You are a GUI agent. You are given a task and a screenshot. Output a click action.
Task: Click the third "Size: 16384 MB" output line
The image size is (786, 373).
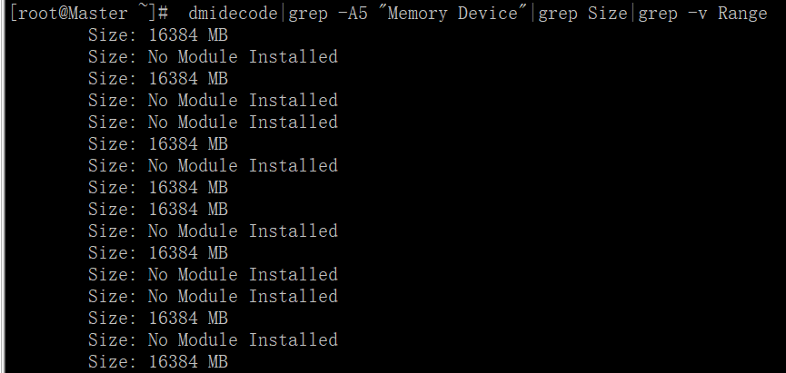tap(158, 144)
